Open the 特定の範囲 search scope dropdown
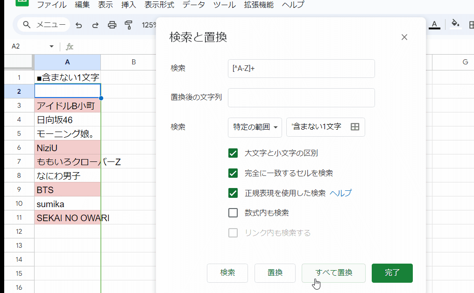The width and height of the screenshot is (474, 293). tap(255, 127)
